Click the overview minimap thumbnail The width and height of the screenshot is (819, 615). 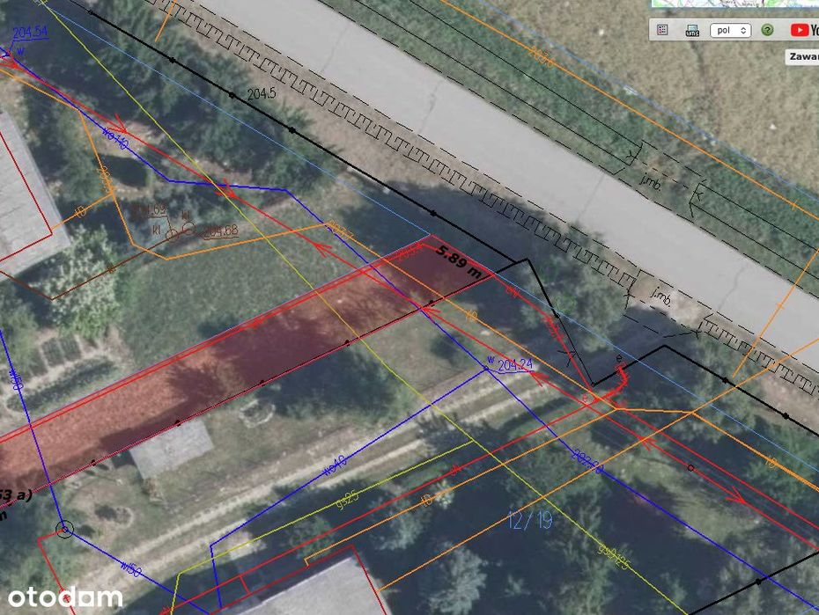coord(735,4)
